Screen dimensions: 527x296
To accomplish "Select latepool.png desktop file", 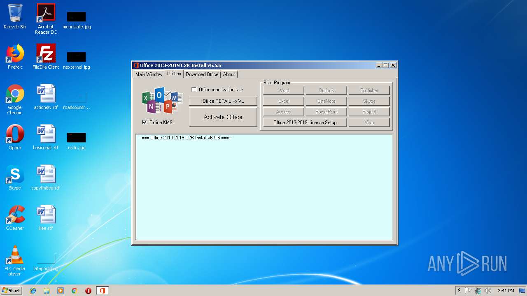I will pyautogui.click(x=46, y=263).
